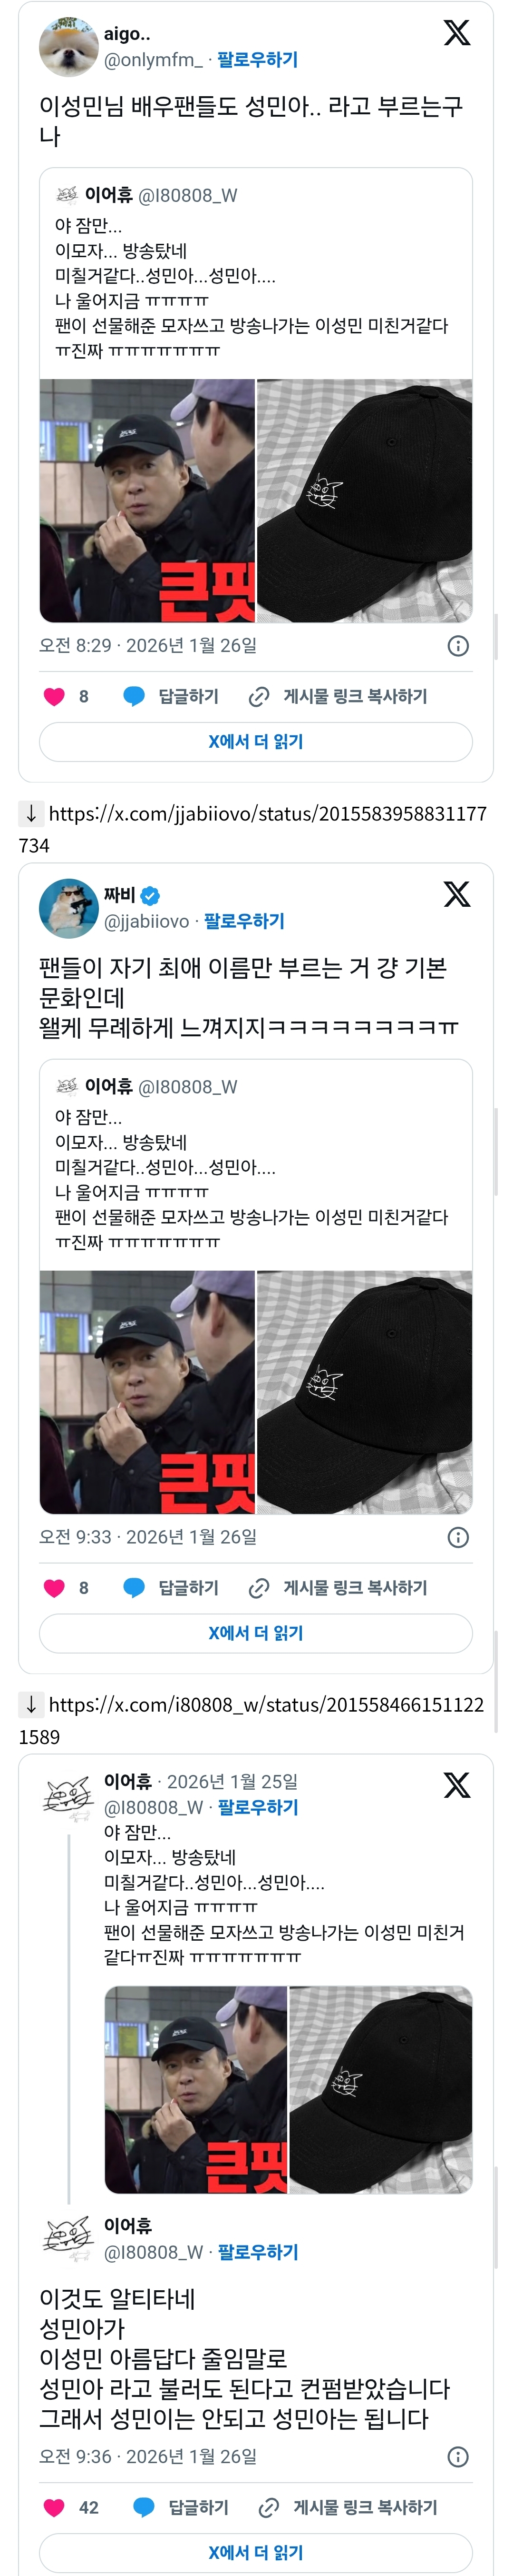Open aigo.. dog profile avatar
Image resolution: width=513 pixels, height=2576 pixels.
pyautogui.click(x=68, y=46)
